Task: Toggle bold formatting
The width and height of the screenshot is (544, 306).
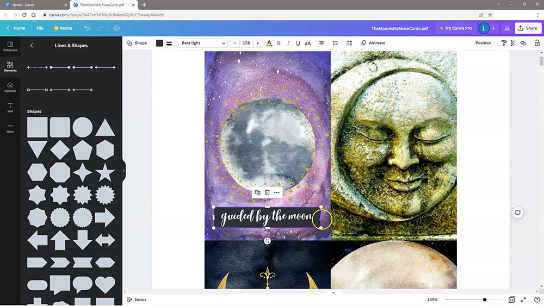Action: pyautogui.click(x=279, y=43)
